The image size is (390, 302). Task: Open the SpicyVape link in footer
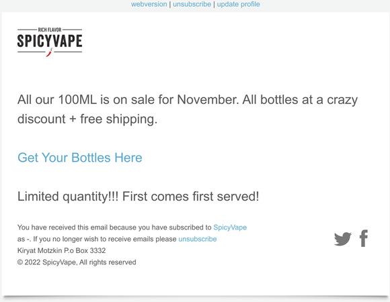coord(230,228)
